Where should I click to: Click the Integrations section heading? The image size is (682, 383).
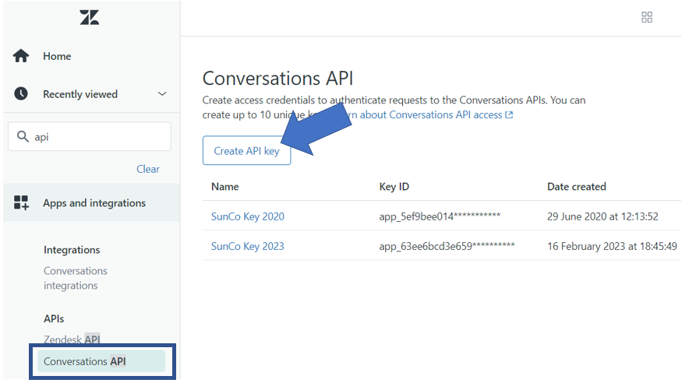click(72, 250)
